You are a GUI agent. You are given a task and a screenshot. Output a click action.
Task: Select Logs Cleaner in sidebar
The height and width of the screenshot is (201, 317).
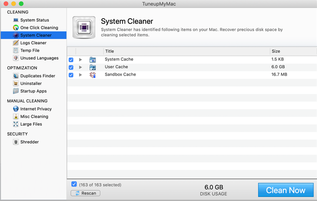(33, 43)
